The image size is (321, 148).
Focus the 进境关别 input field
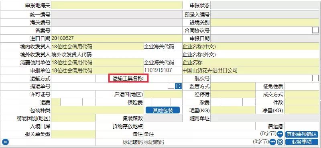[x=265, y=22]
